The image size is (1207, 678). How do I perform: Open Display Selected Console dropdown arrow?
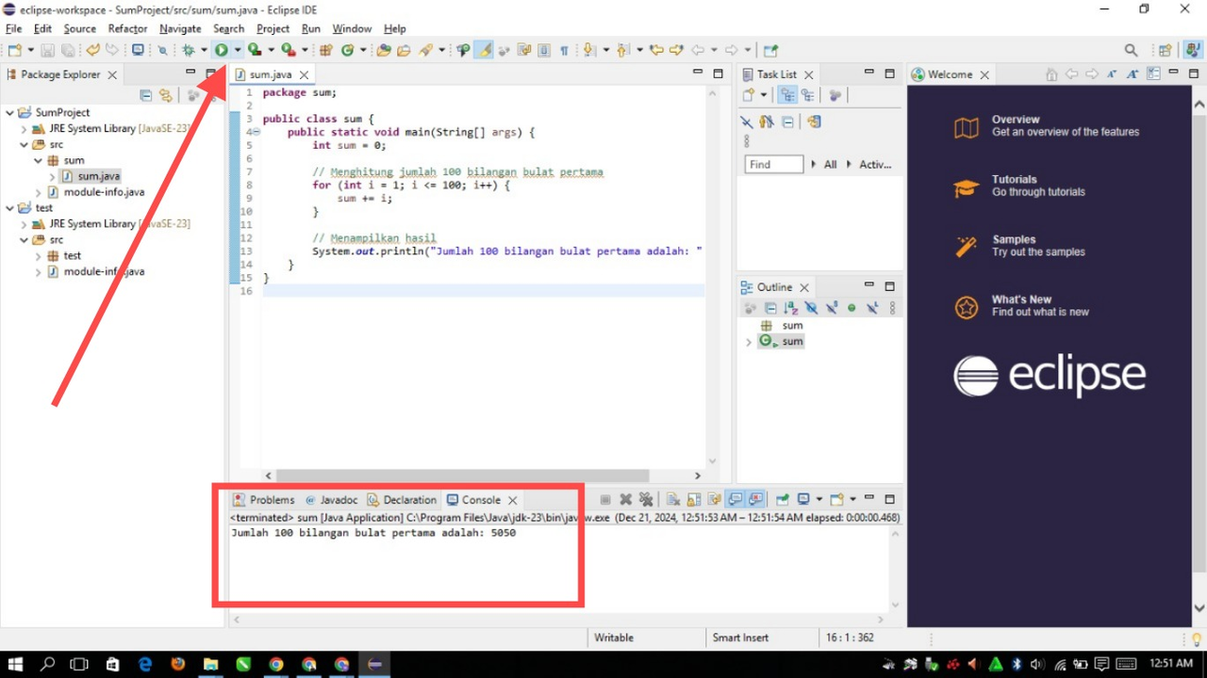[x=819, y=499]
